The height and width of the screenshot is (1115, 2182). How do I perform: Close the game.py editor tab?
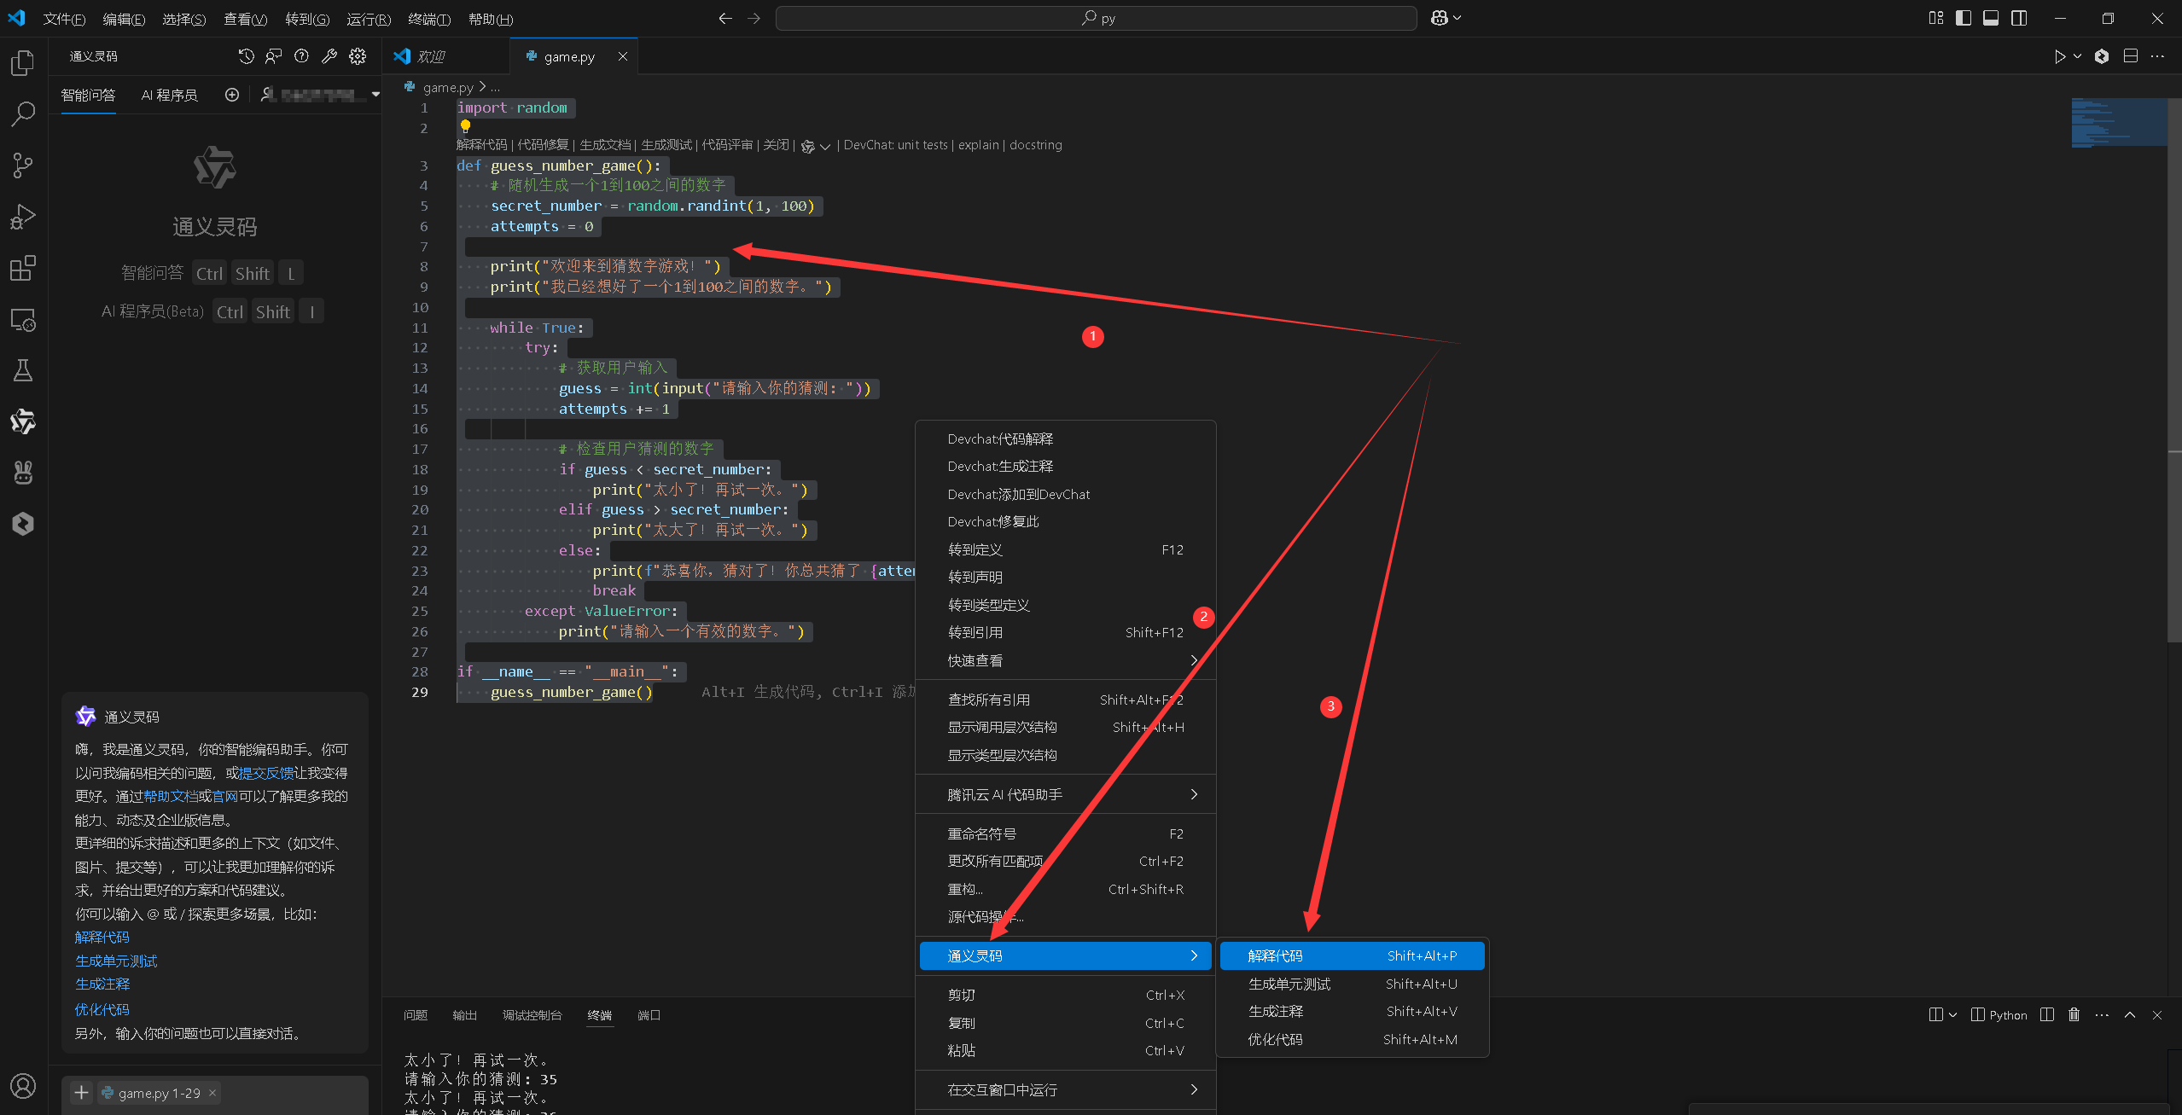tap(623, 56)
